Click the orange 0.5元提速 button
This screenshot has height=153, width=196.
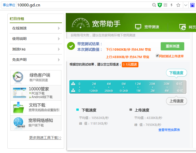pyautogui.click(x=130, y=64)
